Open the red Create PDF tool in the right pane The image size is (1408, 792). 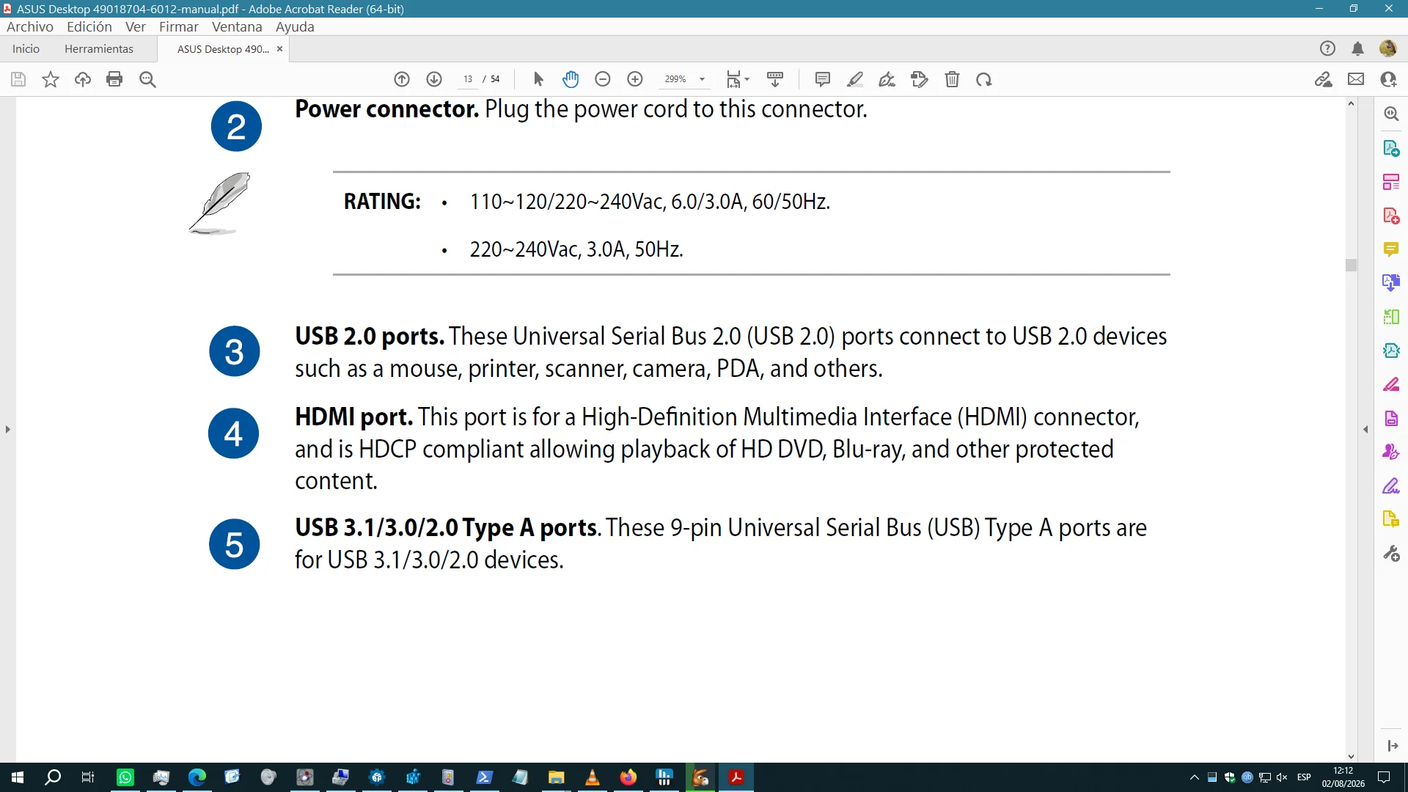1391,216
